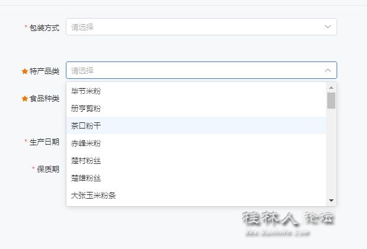Select 楚村粉丝 from the list
Image resolution: width=367 pixels, height=249 pixels.
point(196,161)
